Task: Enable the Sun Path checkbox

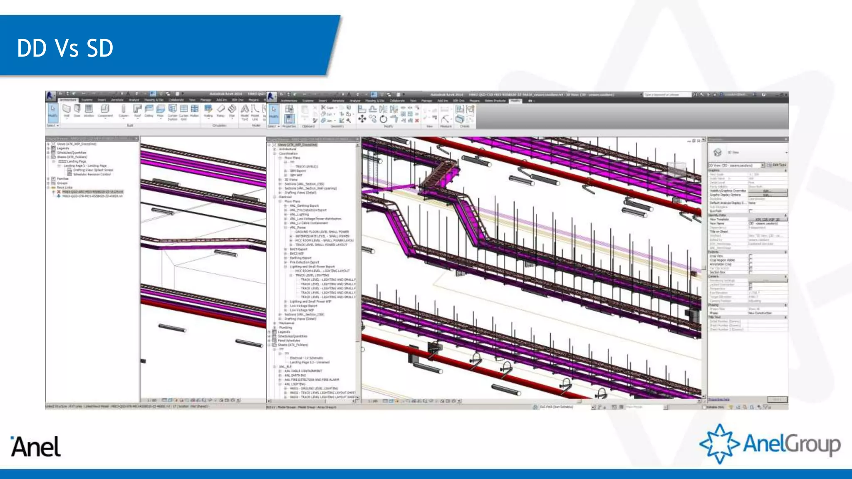Action: coord(750,211)
